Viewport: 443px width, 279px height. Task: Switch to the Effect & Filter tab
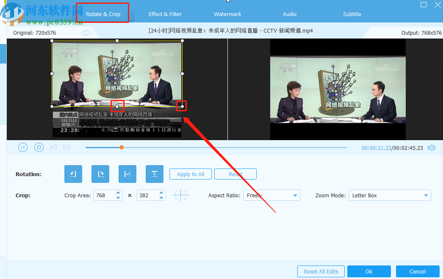click(165, 14)
